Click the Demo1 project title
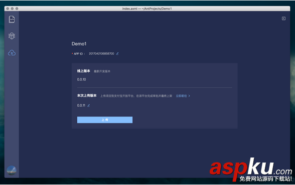295x185 pixels. (79, 43)
